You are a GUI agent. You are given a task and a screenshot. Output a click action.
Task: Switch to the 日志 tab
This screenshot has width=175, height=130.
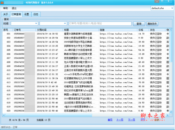point(35,14)
